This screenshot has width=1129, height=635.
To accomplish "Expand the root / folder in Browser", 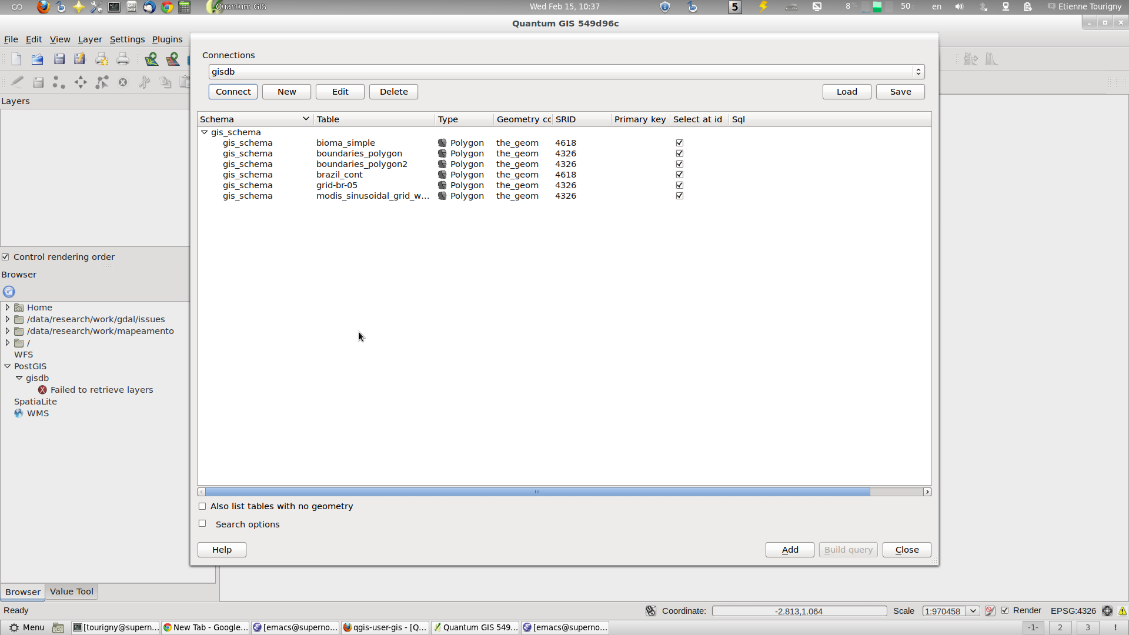I will tap(7, 343).
